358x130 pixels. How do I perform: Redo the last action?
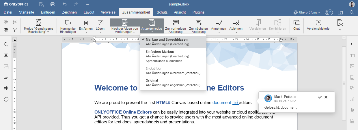coord(76,4)
